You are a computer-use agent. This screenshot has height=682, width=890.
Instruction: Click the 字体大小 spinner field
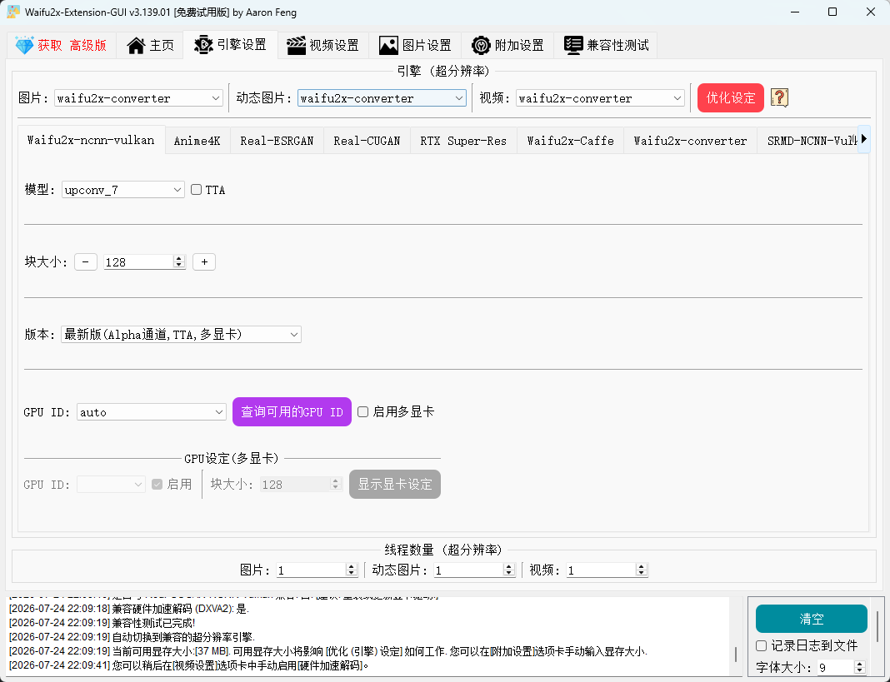[x=841, y=667]
